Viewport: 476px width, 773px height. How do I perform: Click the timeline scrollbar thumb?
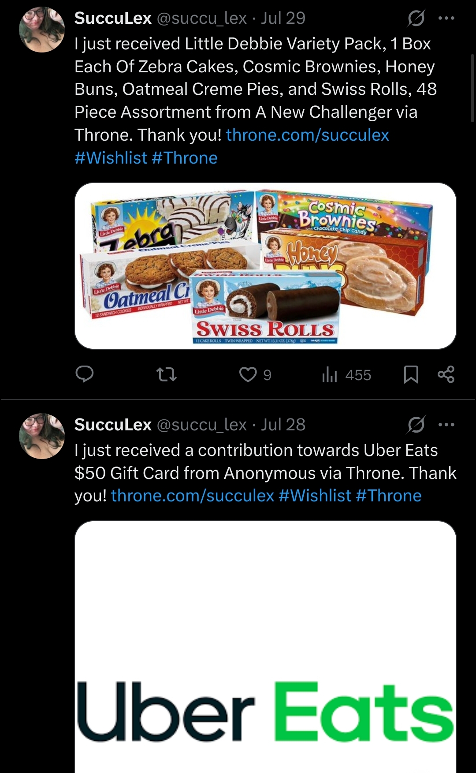pos(472,88)
